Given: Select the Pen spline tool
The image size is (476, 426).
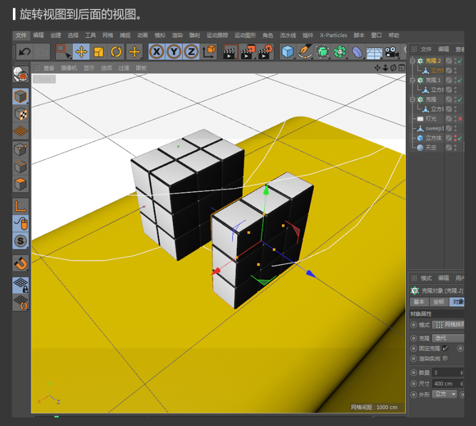Looking at the screenshot, I should [304, 52].
